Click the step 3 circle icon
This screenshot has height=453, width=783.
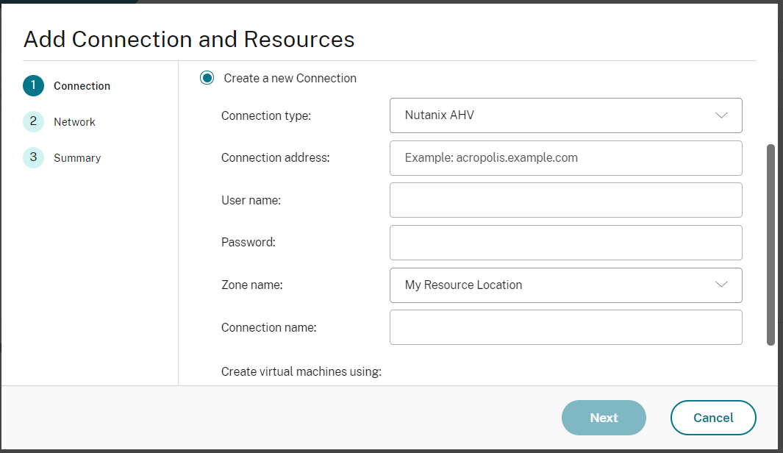point(33,158)
